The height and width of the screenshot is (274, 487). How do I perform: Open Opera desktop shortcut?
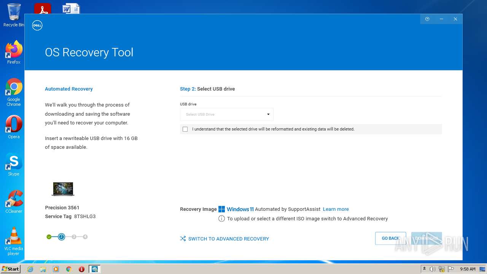[14, 127]
